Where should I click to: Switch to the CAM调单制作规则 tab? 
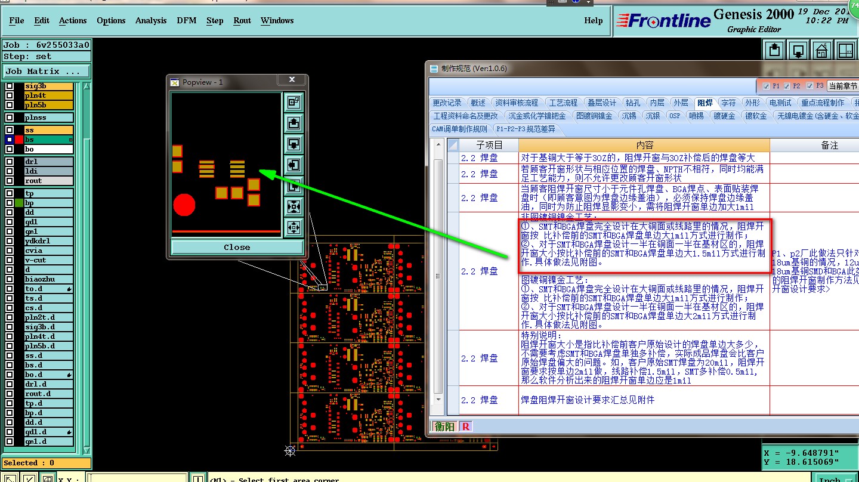click(x=459, y=129)
